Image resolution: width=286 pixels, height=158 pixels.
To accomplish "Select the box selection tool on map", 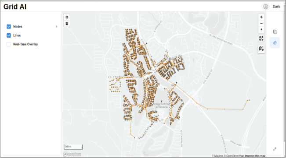I will tap(67, 17).
